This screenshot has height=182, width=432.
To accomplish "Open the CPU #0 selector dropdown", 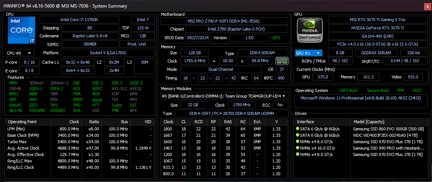I will [20, 53].
